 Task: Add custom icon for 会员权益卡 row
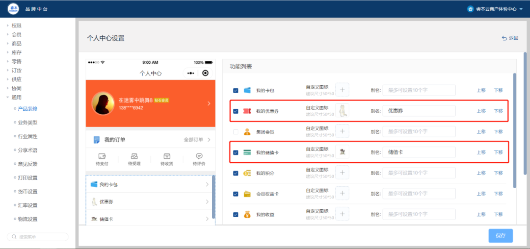point(342,193)
